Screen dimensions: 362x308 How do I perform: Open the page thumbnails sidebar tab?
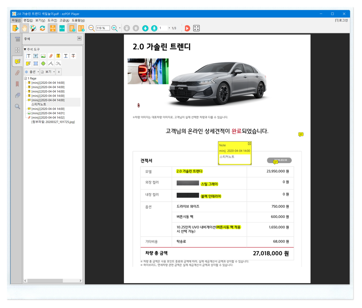pyautogui.click(x=18, y=50)
